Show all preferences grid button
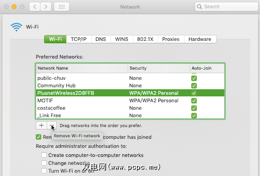 click(62, 7)
